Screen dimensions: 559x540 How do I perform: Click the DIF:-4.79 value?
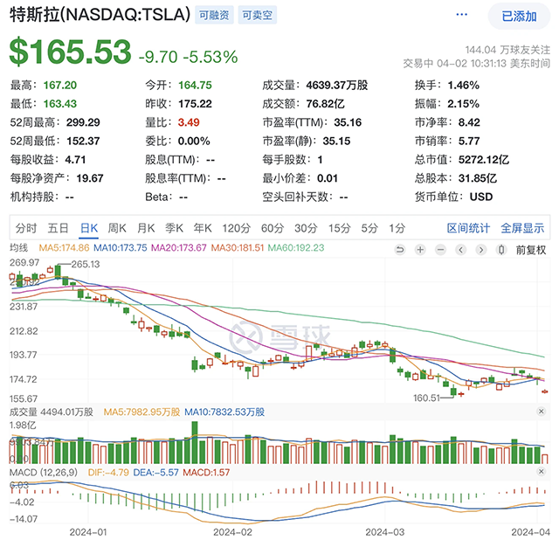coord(108,472)
